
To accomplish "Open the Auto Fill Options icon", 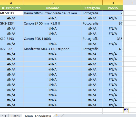I will pyautogui.click(x=126, y=110).
